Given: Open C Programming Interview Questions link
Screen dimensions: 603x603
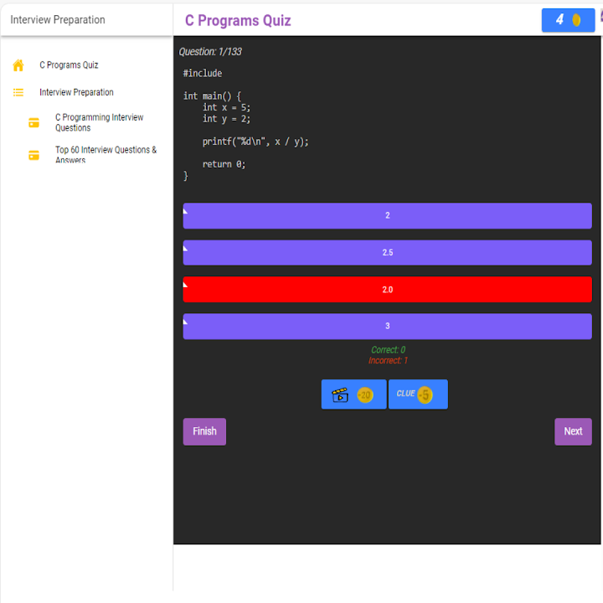Looking at the screenshot, I should 99,123.
